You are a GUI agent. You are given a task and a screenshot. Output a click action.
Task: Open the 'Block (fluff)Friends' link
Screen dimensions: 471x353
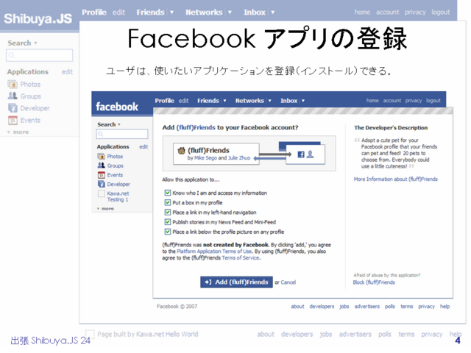[x=374, y=282]
